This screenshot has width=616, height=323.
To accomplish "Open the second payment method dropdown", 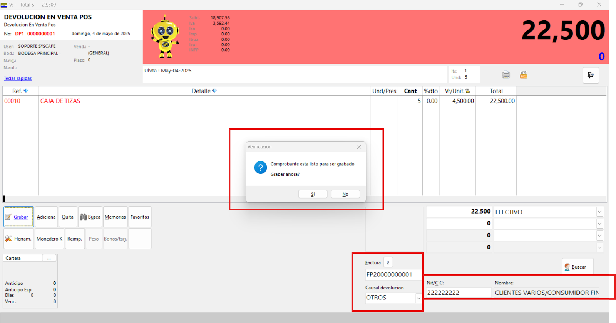I will pos(599,224).
